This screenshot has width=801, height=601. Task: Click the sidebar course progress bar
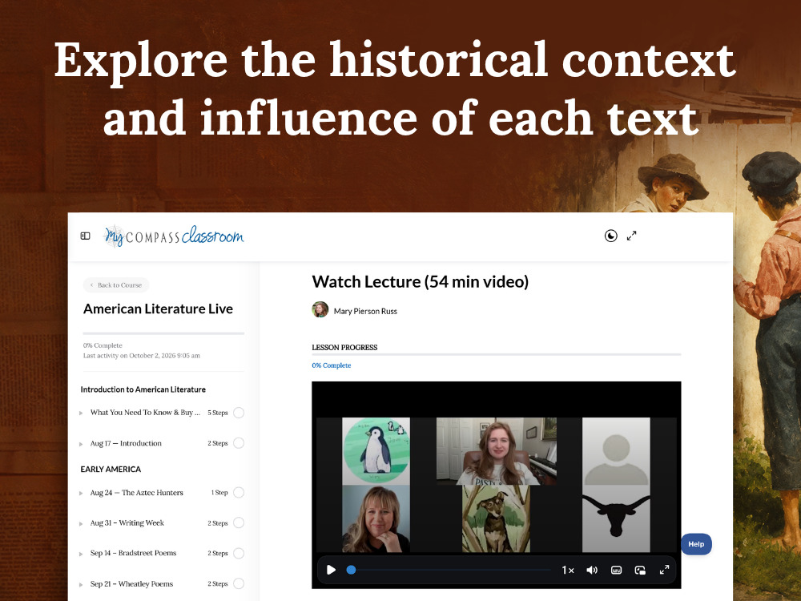(x=163, y=333)
